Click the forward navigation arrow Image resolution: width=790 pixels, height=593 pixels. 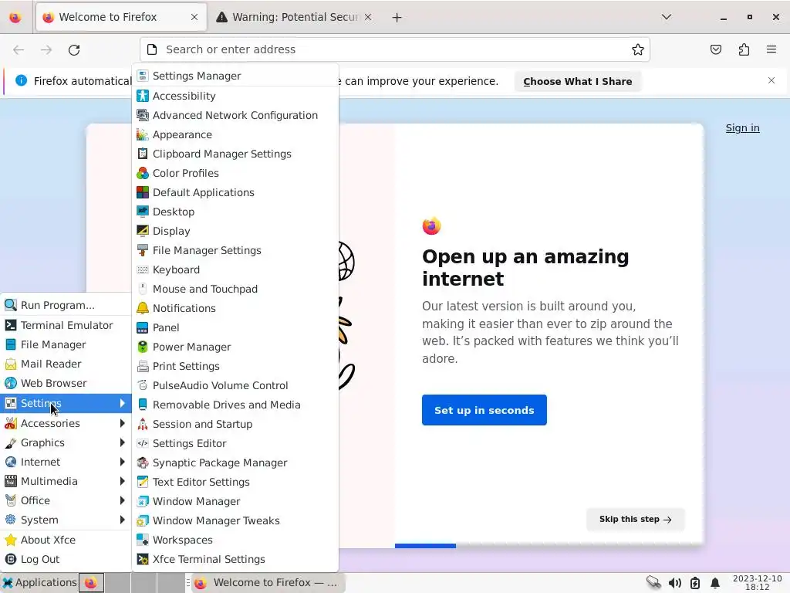point(46,49)
